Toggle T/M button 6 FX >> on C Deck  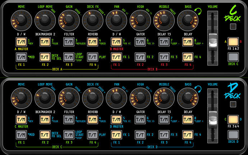click(140, 42)
